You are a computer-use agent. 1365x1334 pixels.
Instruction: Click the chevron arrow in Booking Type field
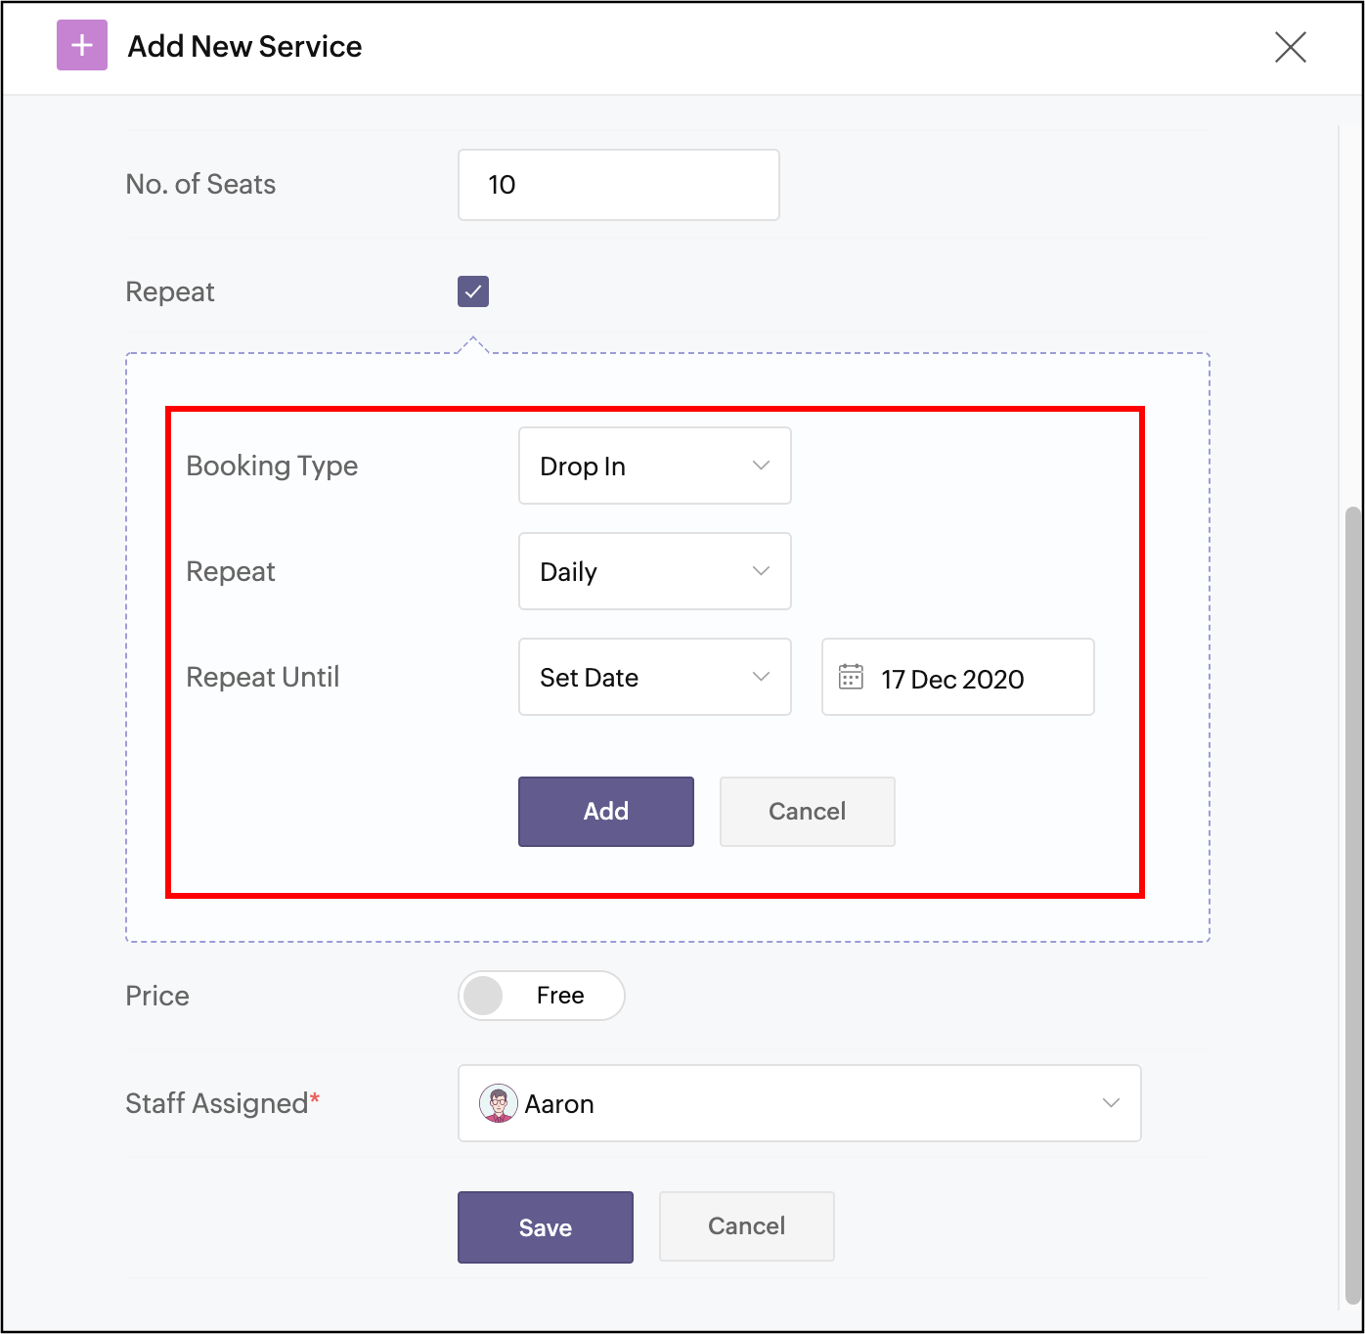click(x=761, y=466)
